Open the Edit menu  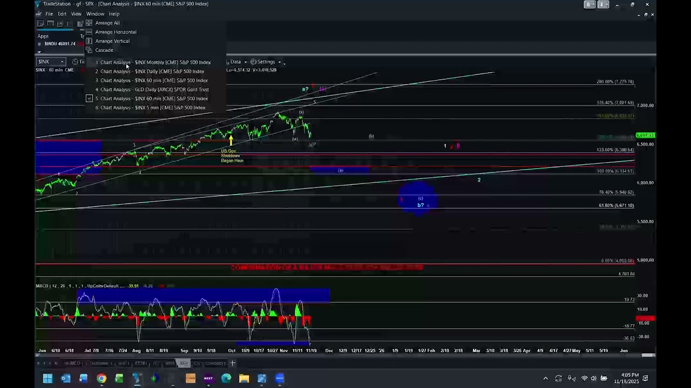point(62,13)
